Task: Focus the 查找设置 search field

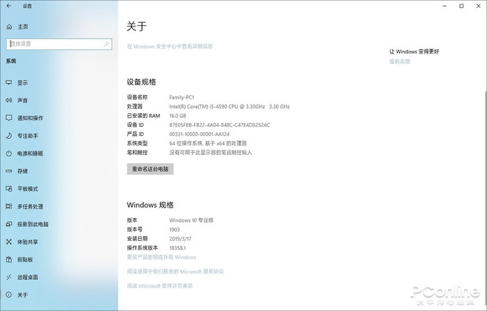Action: [x=59, y=44]
